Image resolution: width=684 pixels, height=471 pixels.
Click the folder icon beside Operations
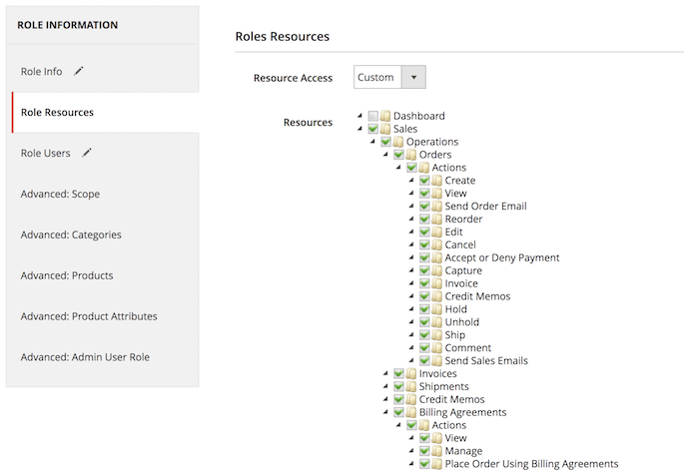[x=398, y=142]
